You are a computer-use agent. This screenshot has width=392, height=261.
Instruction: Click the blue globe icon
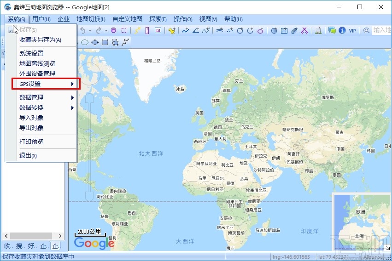tap(274, 30)
